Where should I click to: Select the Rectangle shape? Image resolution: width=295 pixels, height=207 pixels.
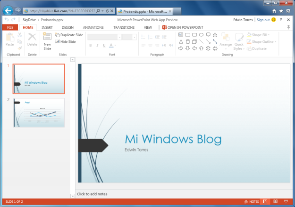(187, 35)
